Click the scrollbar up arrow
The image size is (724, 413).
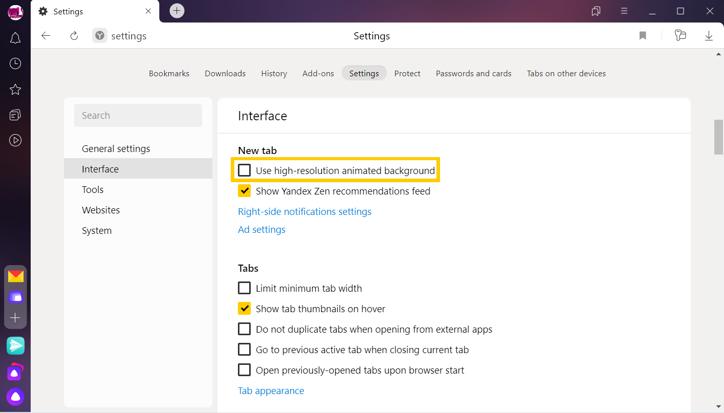pos(718,54)
